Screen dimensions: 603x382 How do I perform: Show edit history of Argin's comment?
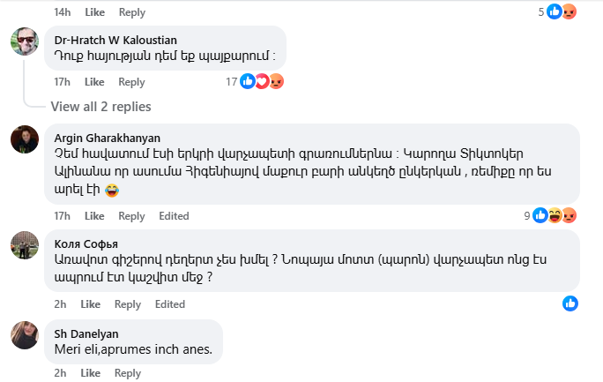(174, 216)
